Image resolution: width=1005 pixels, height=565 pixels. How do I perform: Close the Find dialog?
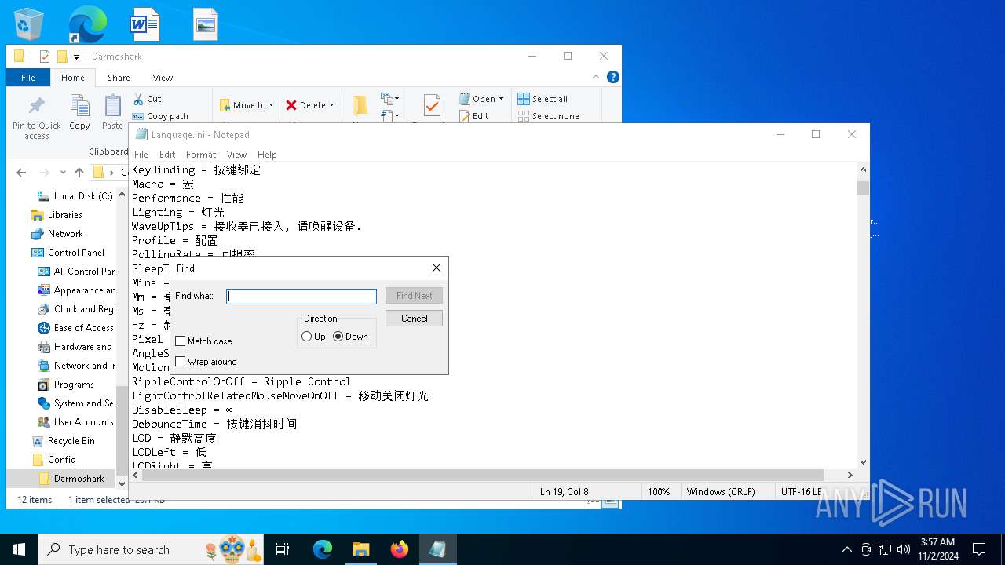click(x=437, y=268)
